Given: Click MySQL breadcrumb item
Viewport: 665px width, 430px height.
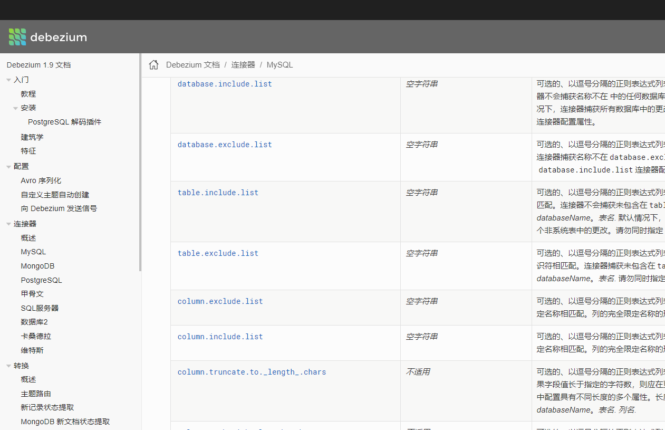Looking at the screenshot, I should pyautogui.click(x=280, y=65).
